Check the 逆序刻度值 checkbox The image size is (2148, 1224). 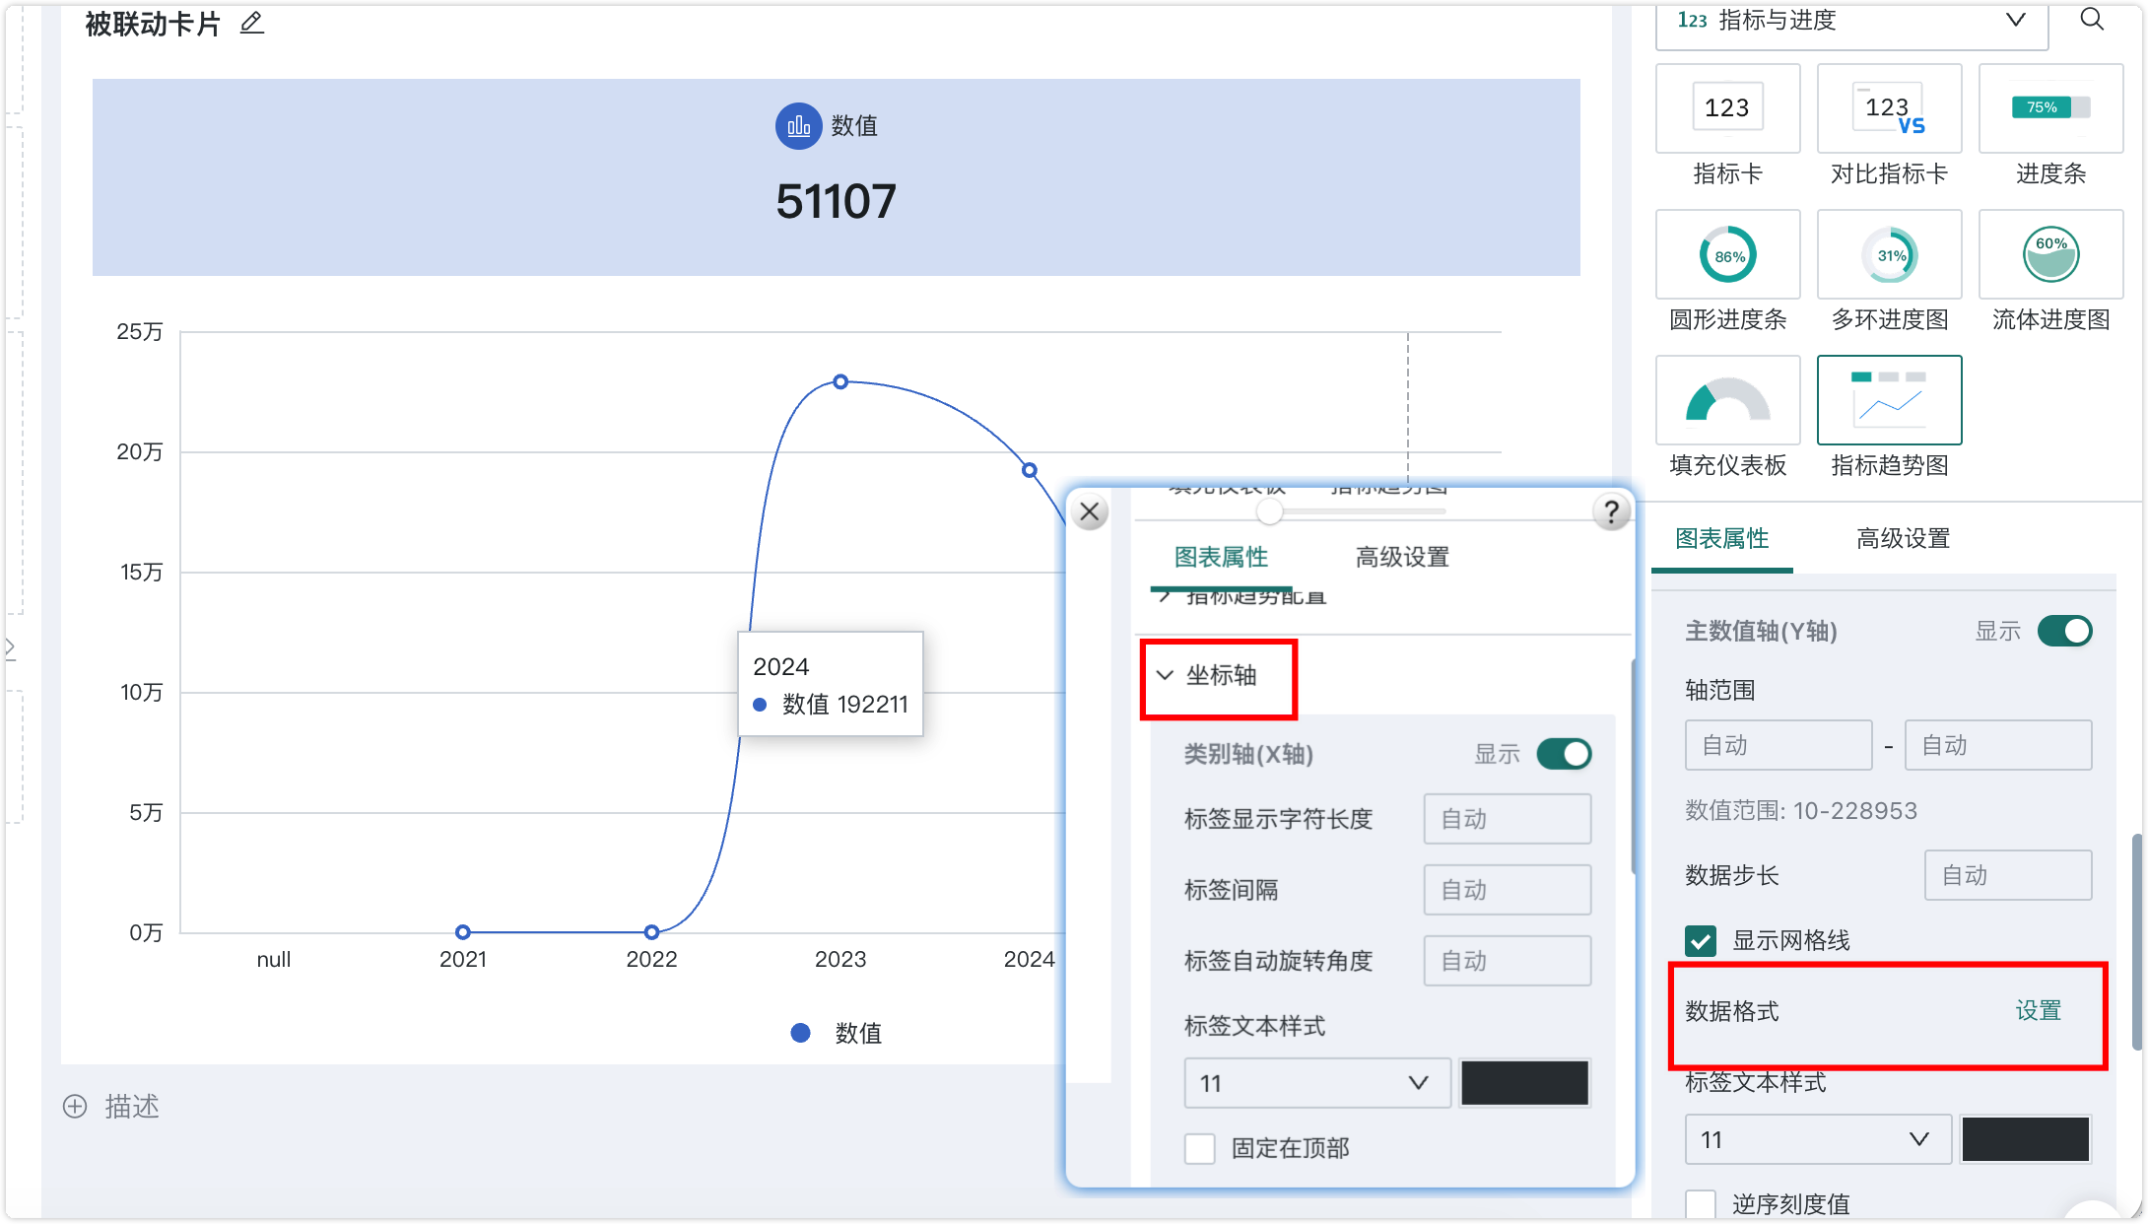tap(1701, 1204)
